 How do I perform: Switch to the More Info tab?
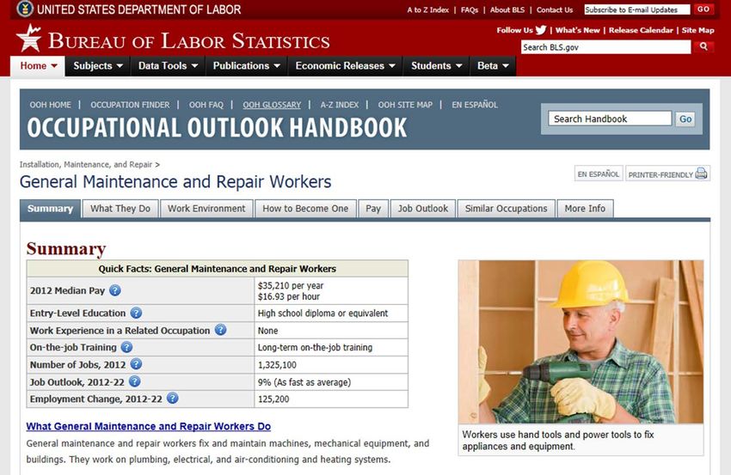(x=585, y=209)
